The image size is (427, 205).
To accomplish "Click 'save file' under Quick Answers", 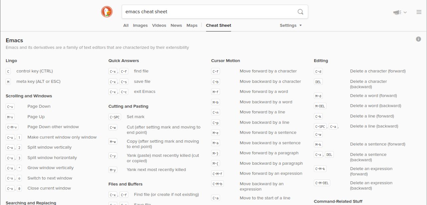I will click(142, 81).
